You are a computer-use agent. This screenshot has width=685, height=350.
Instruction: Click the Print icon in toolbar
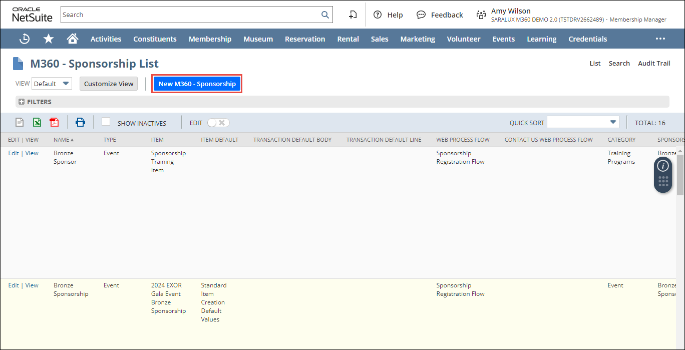pos(80,122)
